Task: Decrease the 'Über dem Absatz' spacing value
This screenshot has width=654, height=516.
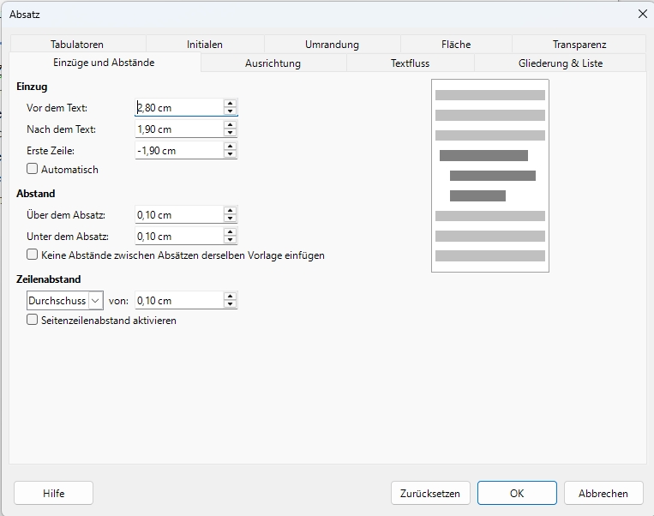Action: (x=230, y=219)
